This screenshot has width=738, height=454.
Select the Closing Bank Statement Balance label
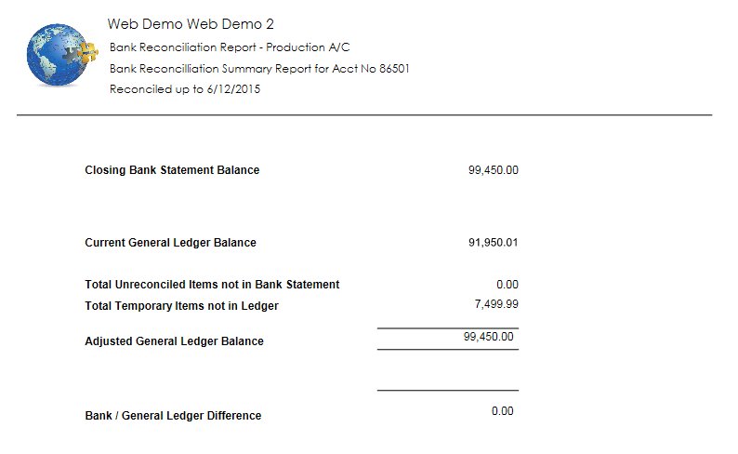172,170
